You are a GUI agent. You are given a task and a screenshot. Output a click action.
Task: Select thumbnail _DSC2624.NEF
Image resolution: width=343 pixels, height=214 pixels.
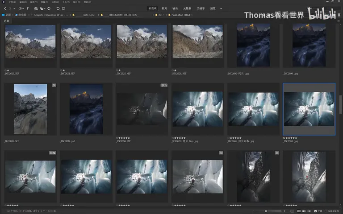(x=86, y=41)
